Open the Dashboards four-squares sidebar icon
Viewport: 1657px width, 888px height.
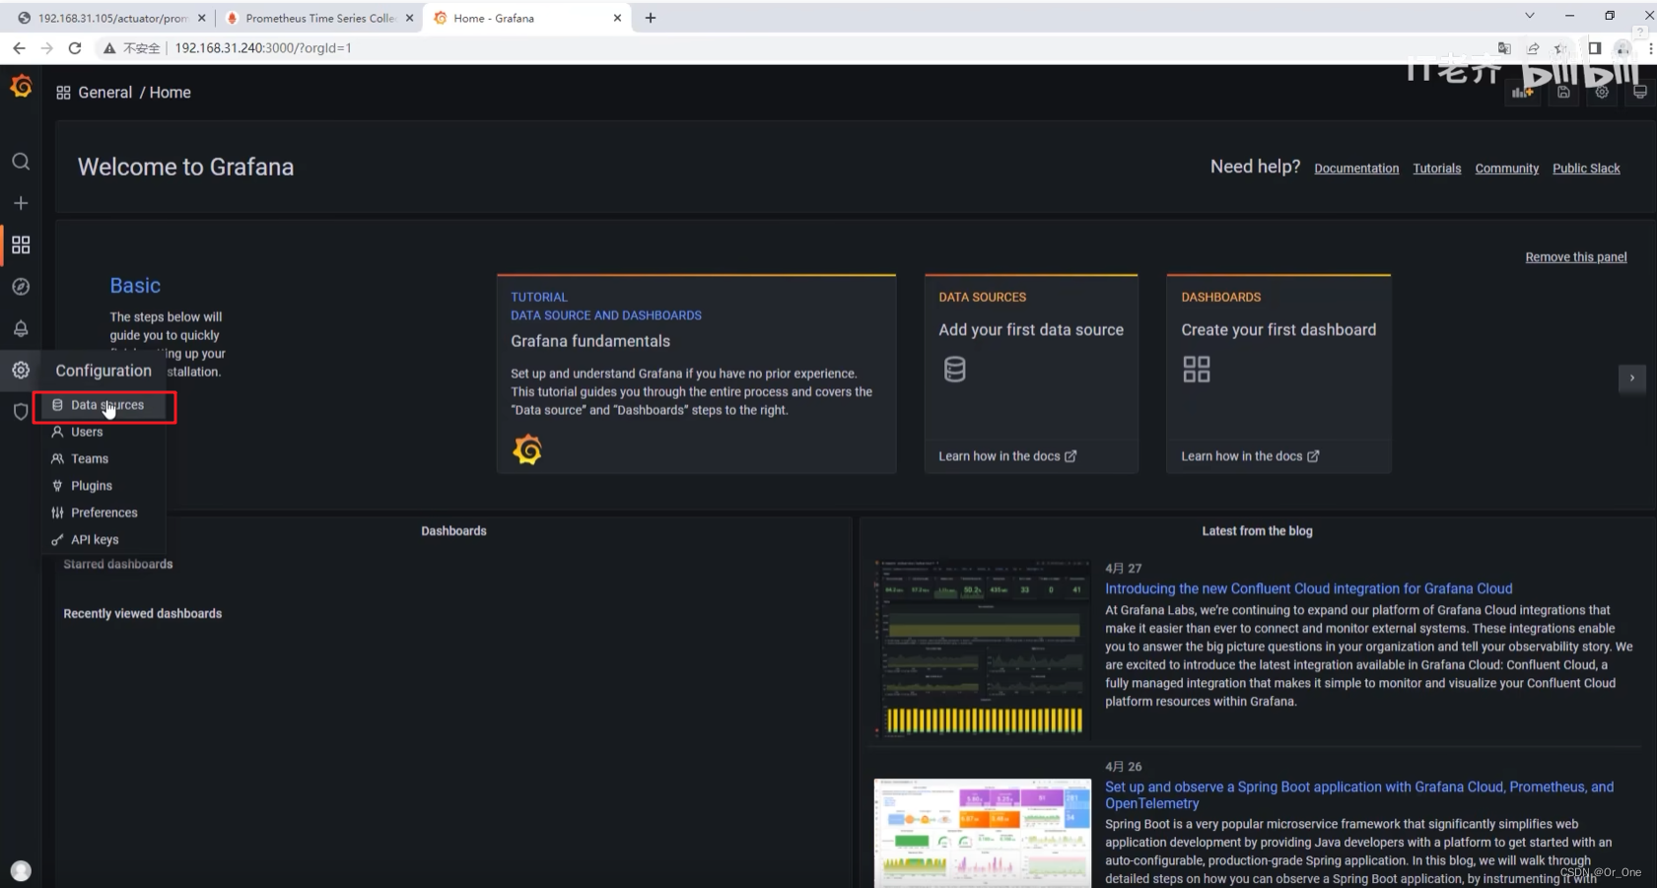21,244
